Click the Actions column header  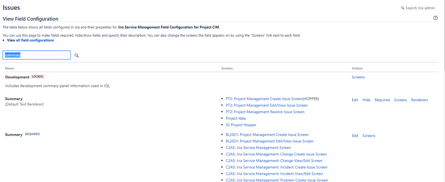357,68
